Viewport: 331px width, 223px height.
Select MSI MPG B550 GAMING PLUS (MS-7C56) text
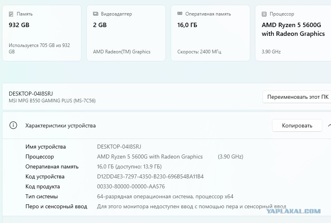pyautogui.click(x=52, y=101)
